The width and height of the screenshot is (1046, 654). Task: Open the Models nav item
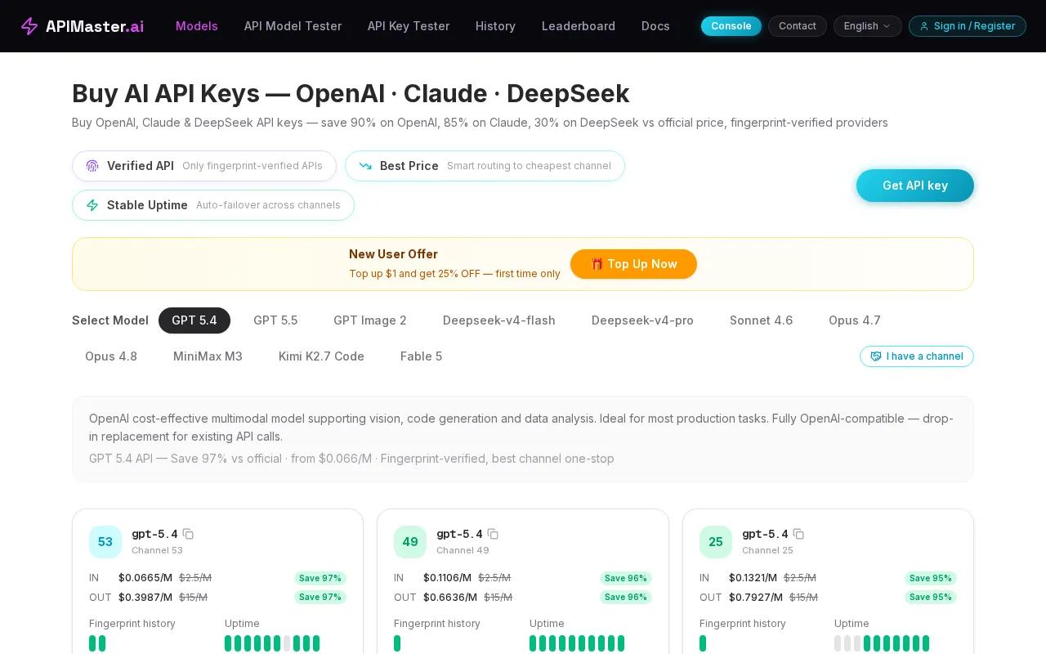197,26
